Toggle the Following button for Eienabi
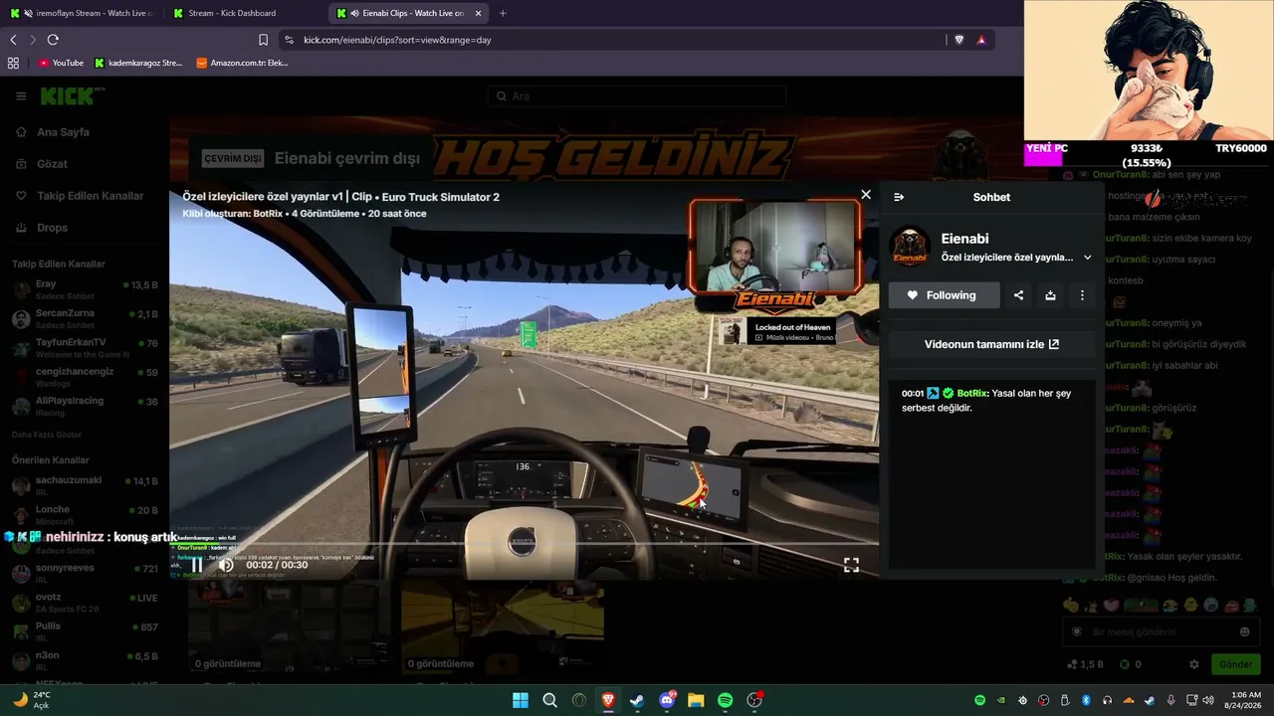Viewport: 1274px width, 716px height. click(x=945, y=295)
